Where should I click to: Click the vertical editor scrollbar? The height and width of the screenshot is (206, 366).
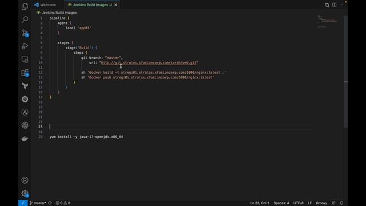point(345,72)
